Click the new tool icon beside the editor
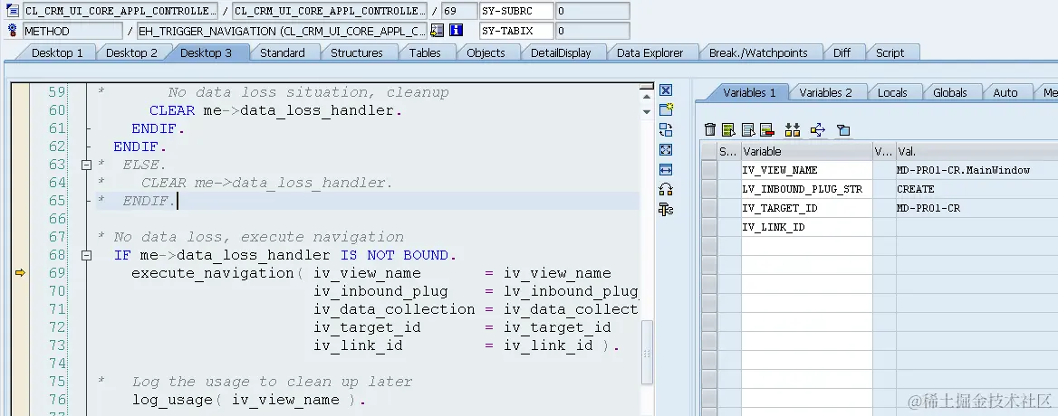The image size is (1058, 416). click(x=666, y=109)
